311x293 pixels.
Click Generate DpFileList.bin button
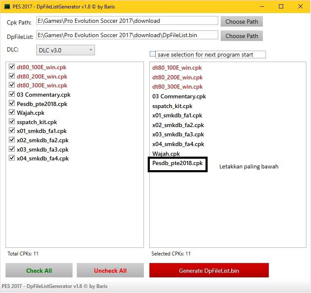209,270
